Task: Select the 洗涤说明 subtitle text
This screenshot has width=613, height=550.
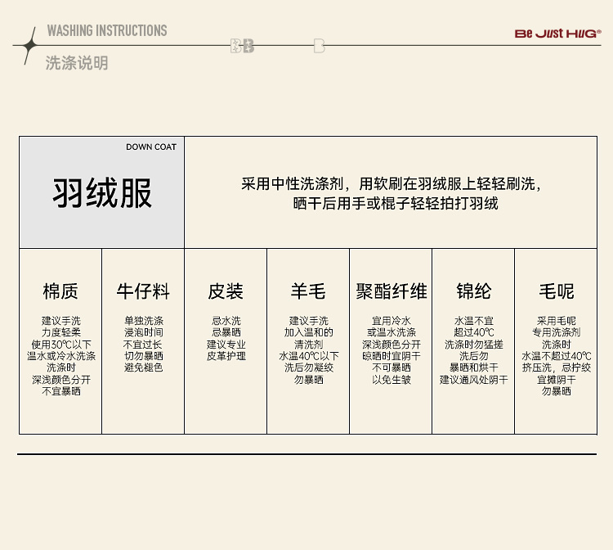Action: click(x=77, y=63)
